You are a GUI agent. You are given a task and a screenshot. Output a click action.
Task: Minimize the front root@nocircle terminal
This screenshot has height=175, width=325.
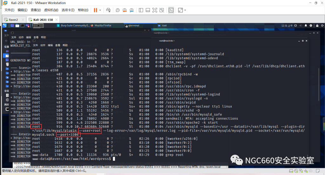(299, 41)
